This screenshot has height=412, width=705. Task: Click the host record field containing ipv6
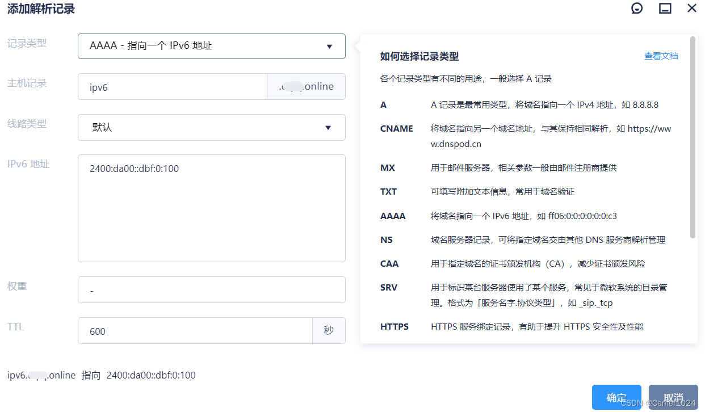click(172, 87)
